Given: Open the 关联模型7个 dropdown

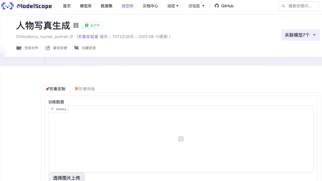Looking at the screenshot, I should pyautogui.click(x=300, y=35).
